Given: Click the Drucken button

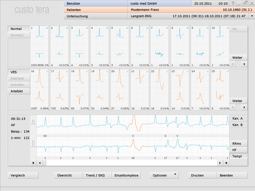Looking at the screenshot, I should 202,175.
